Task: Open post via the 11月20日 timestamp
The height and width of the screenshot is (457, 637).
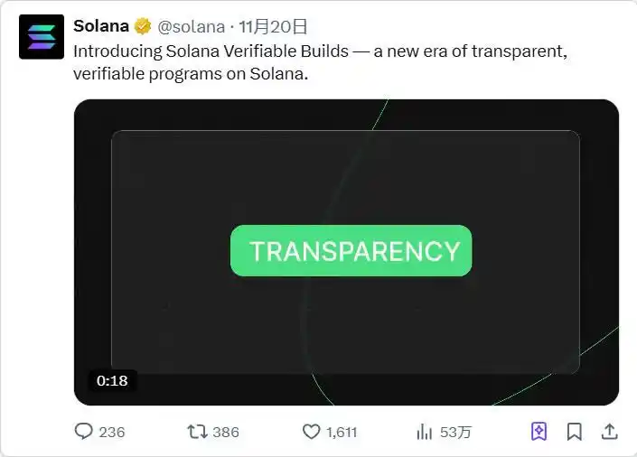Action: (x=273, y=26)
